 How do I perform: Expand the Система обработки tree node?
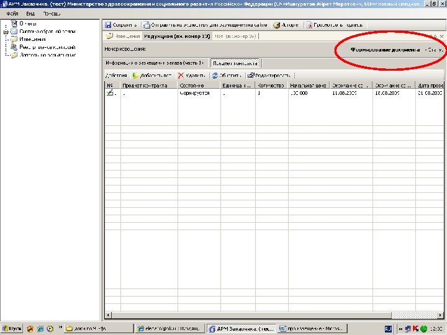[6, 32]
